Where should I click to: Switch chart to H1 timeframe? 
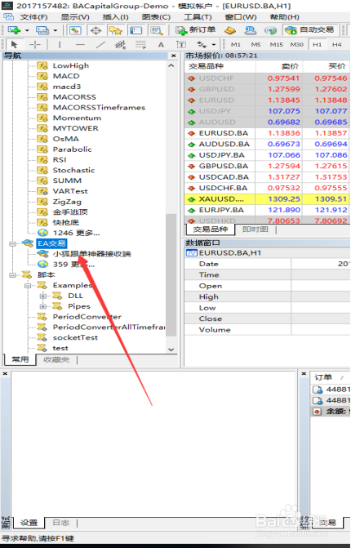click(x=317, y=44)
